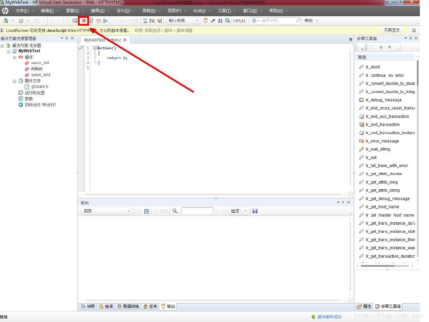
Task: Switch to the 快照 tab
Action: 88,307
